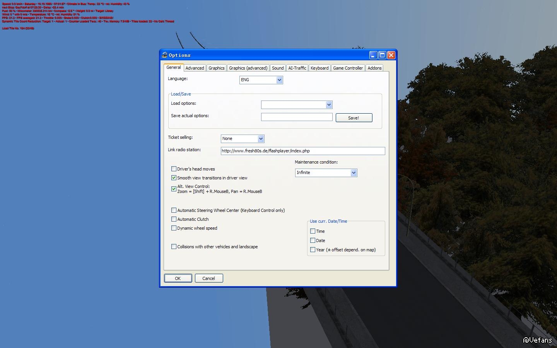Switch to the Graphics (advanced) tab
This screenshot has width=557, height=348.
pos(248,68)
